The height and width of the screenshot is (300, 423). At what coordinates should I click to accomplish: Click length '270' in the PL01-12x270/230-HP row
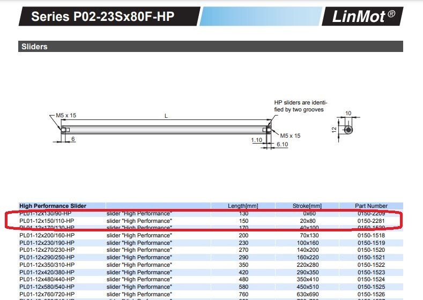(243, 250)
